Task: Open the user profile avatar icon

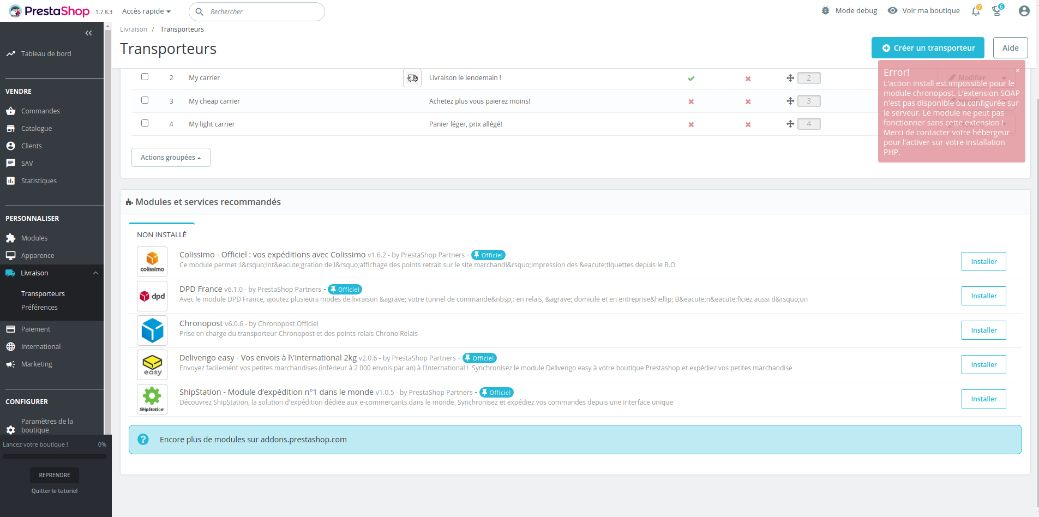Action: (1024, 11)
